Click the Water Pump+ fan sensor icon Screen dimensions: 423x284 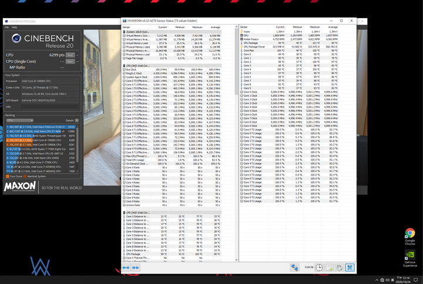click(x=241, y=39)
